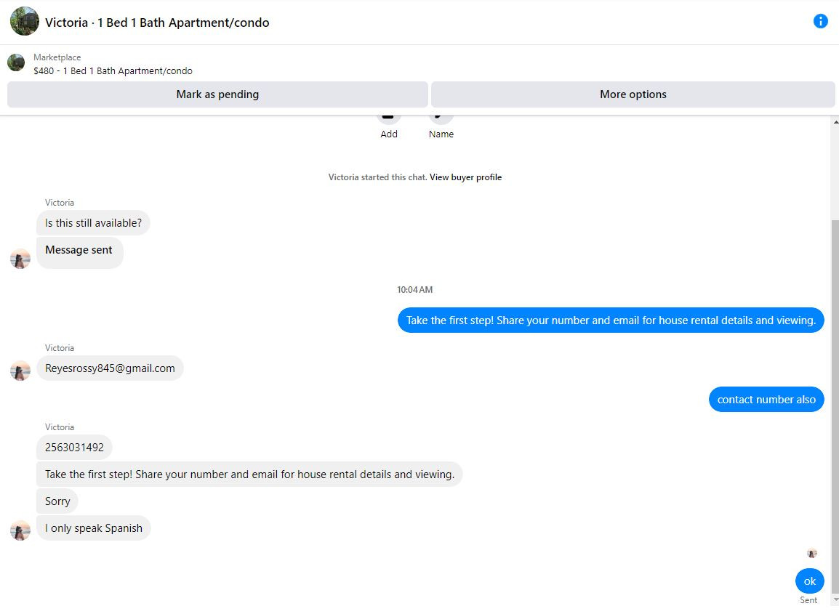Click Victoria's avatar beside 'I only speak Spanish'
The image size is (839, 614).
tap(20, 530)
